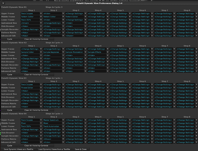This screenshot has width=198, height=151.
Task: Click View 01 'Step 5' column header
Action: click(x=120, y=10)
